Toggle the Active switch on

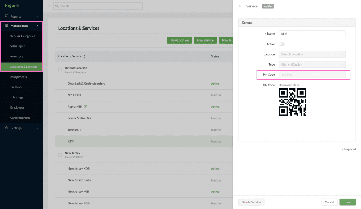point(282,44)
